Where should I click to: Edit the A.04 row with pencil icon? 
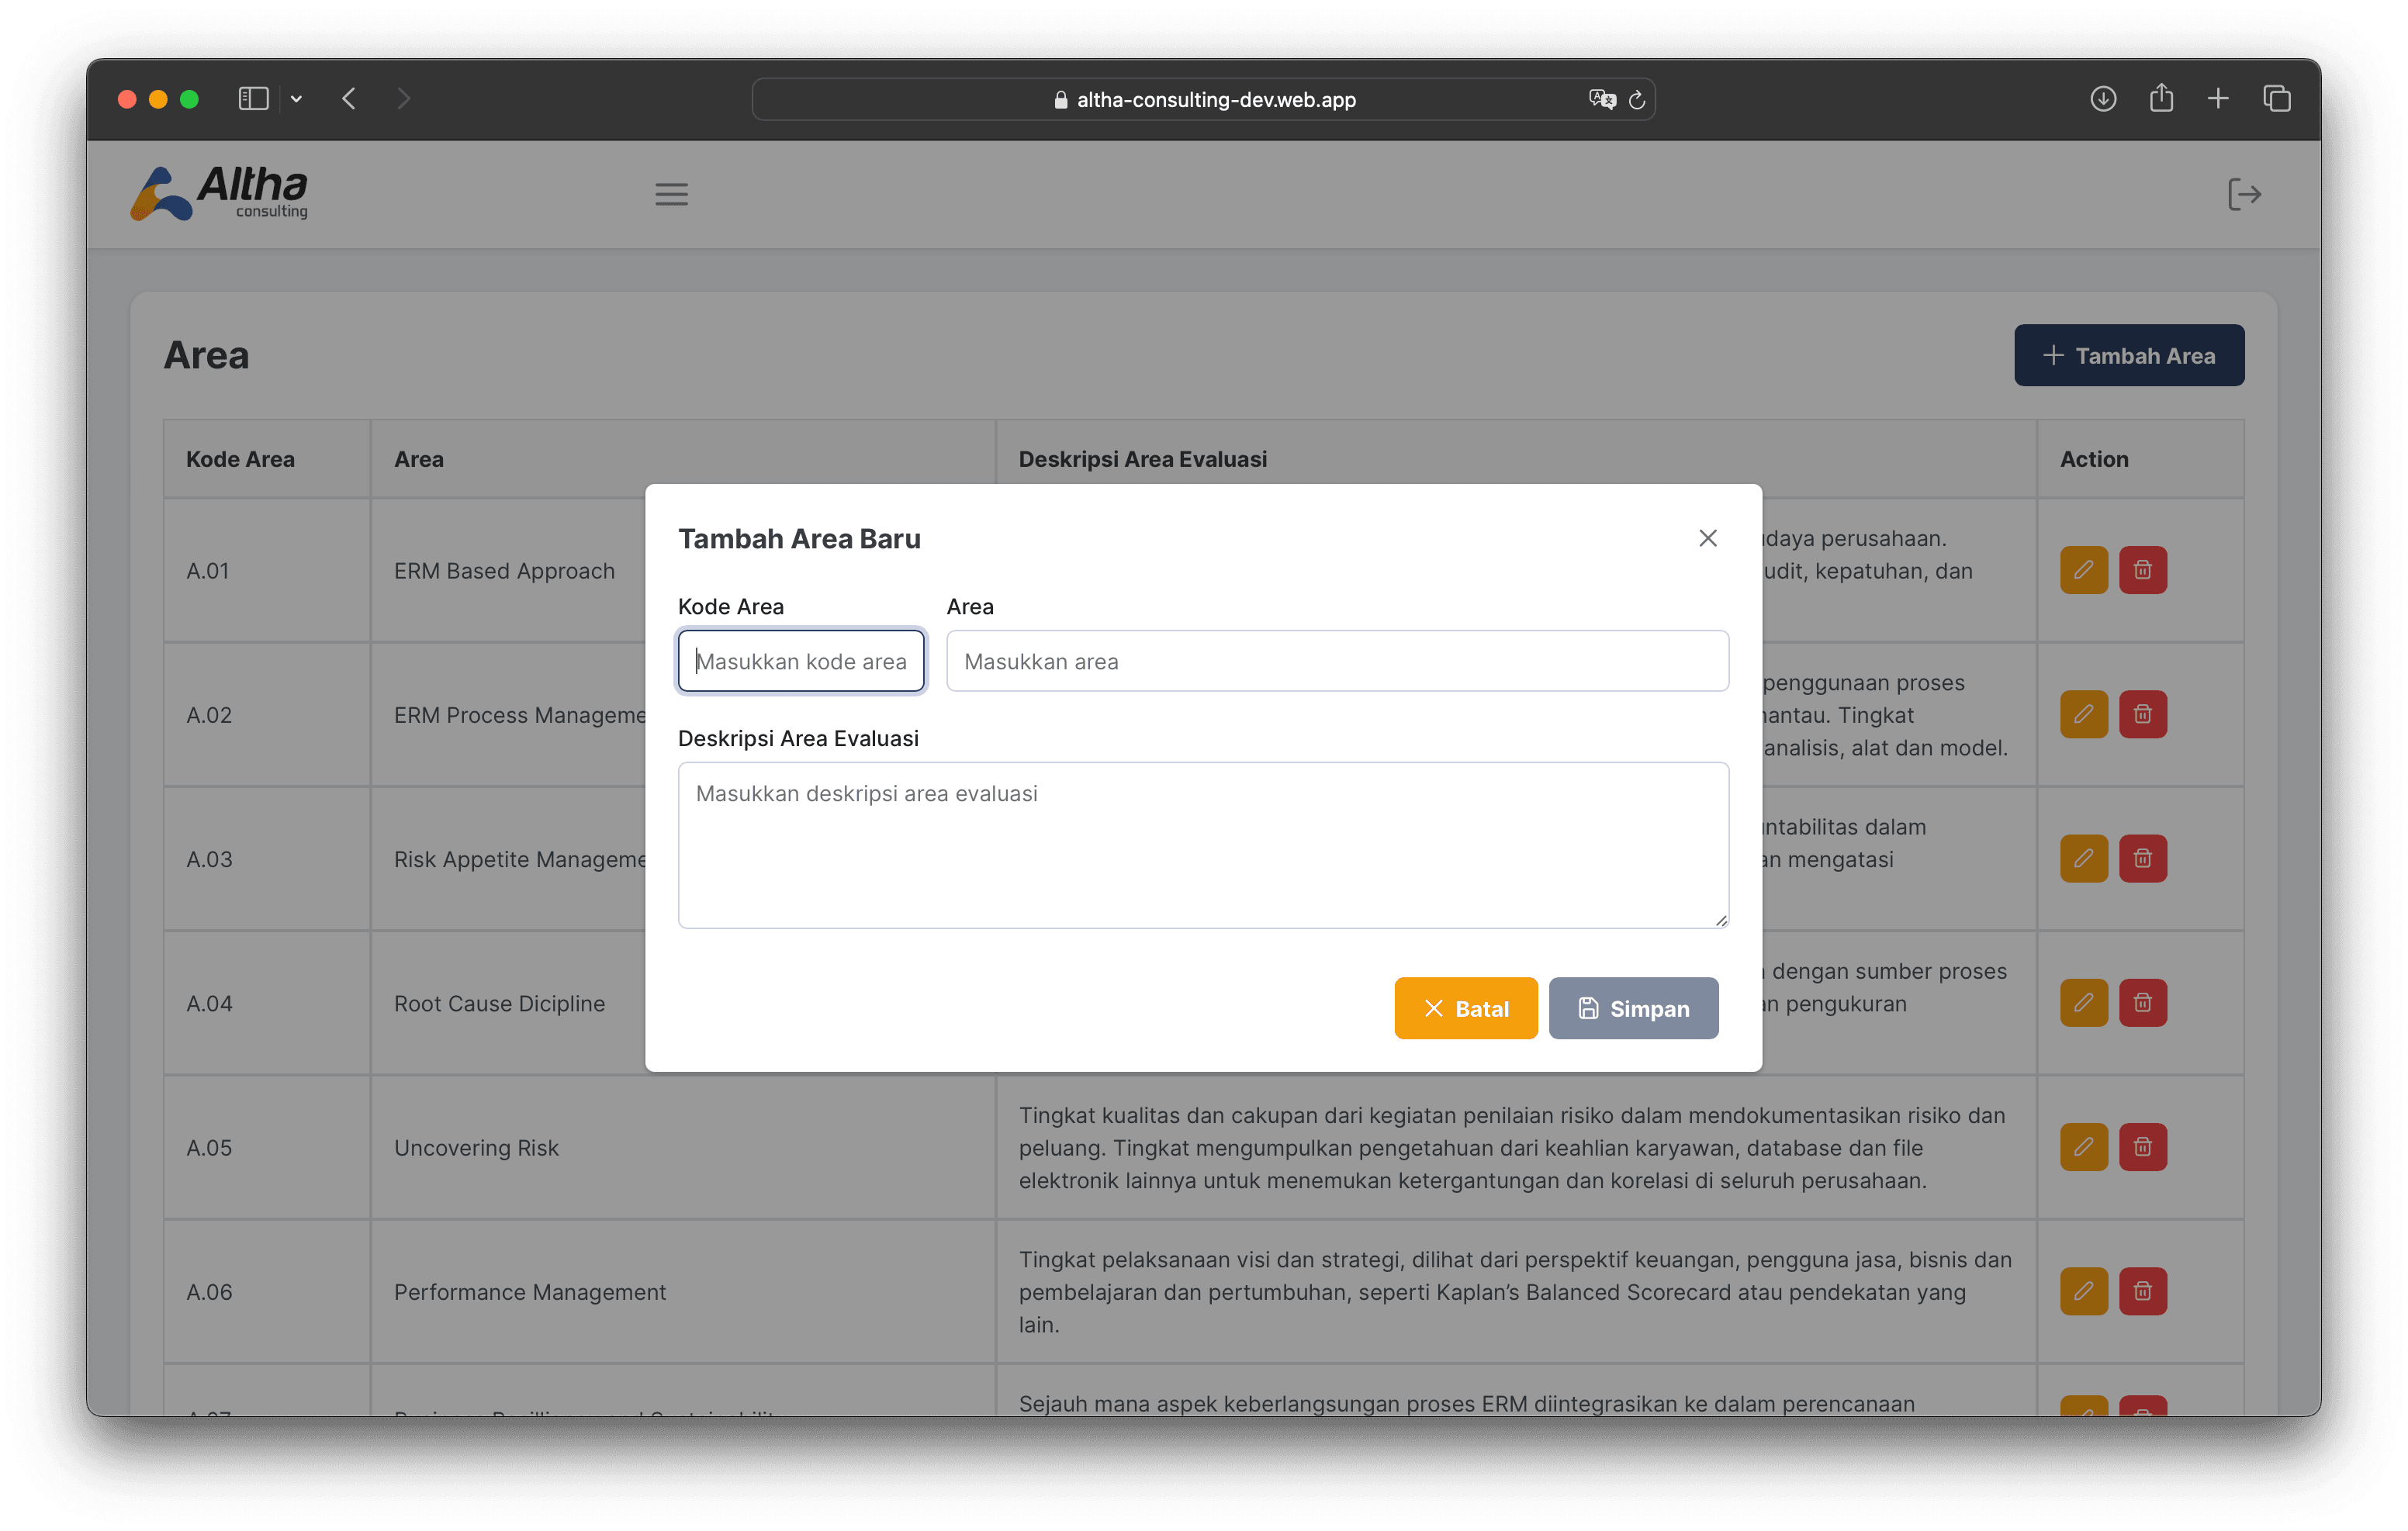click(x=2083, y=1002)
